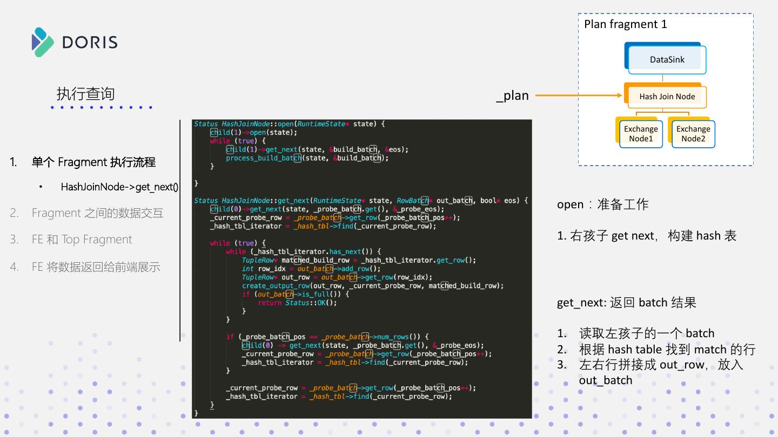
Task: Select the DataSink node box
Action: 667,59
